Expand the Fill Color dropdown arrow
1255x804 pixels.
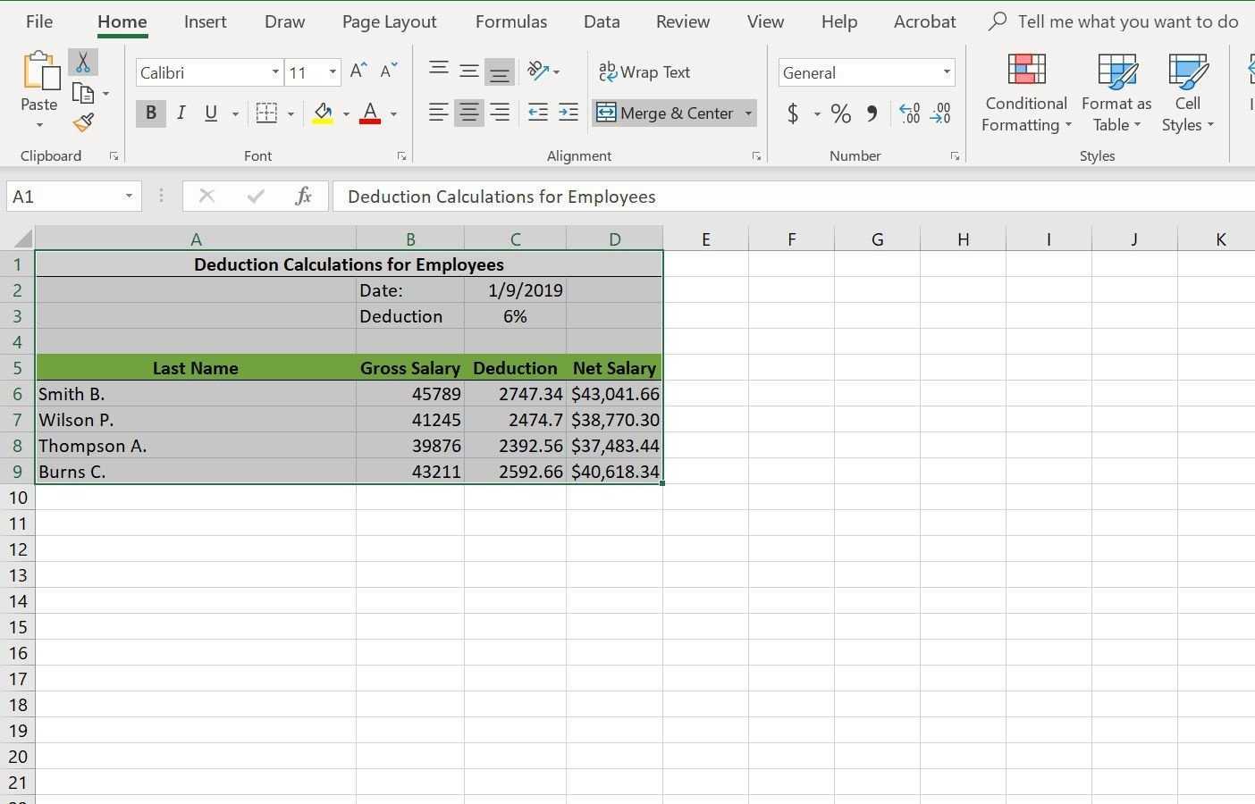pyautogui.click(x=347, y=114)
